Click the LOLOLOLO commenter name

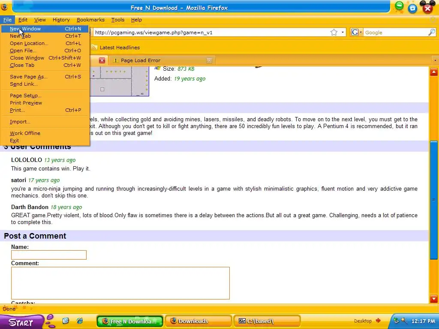coord(26,160)
